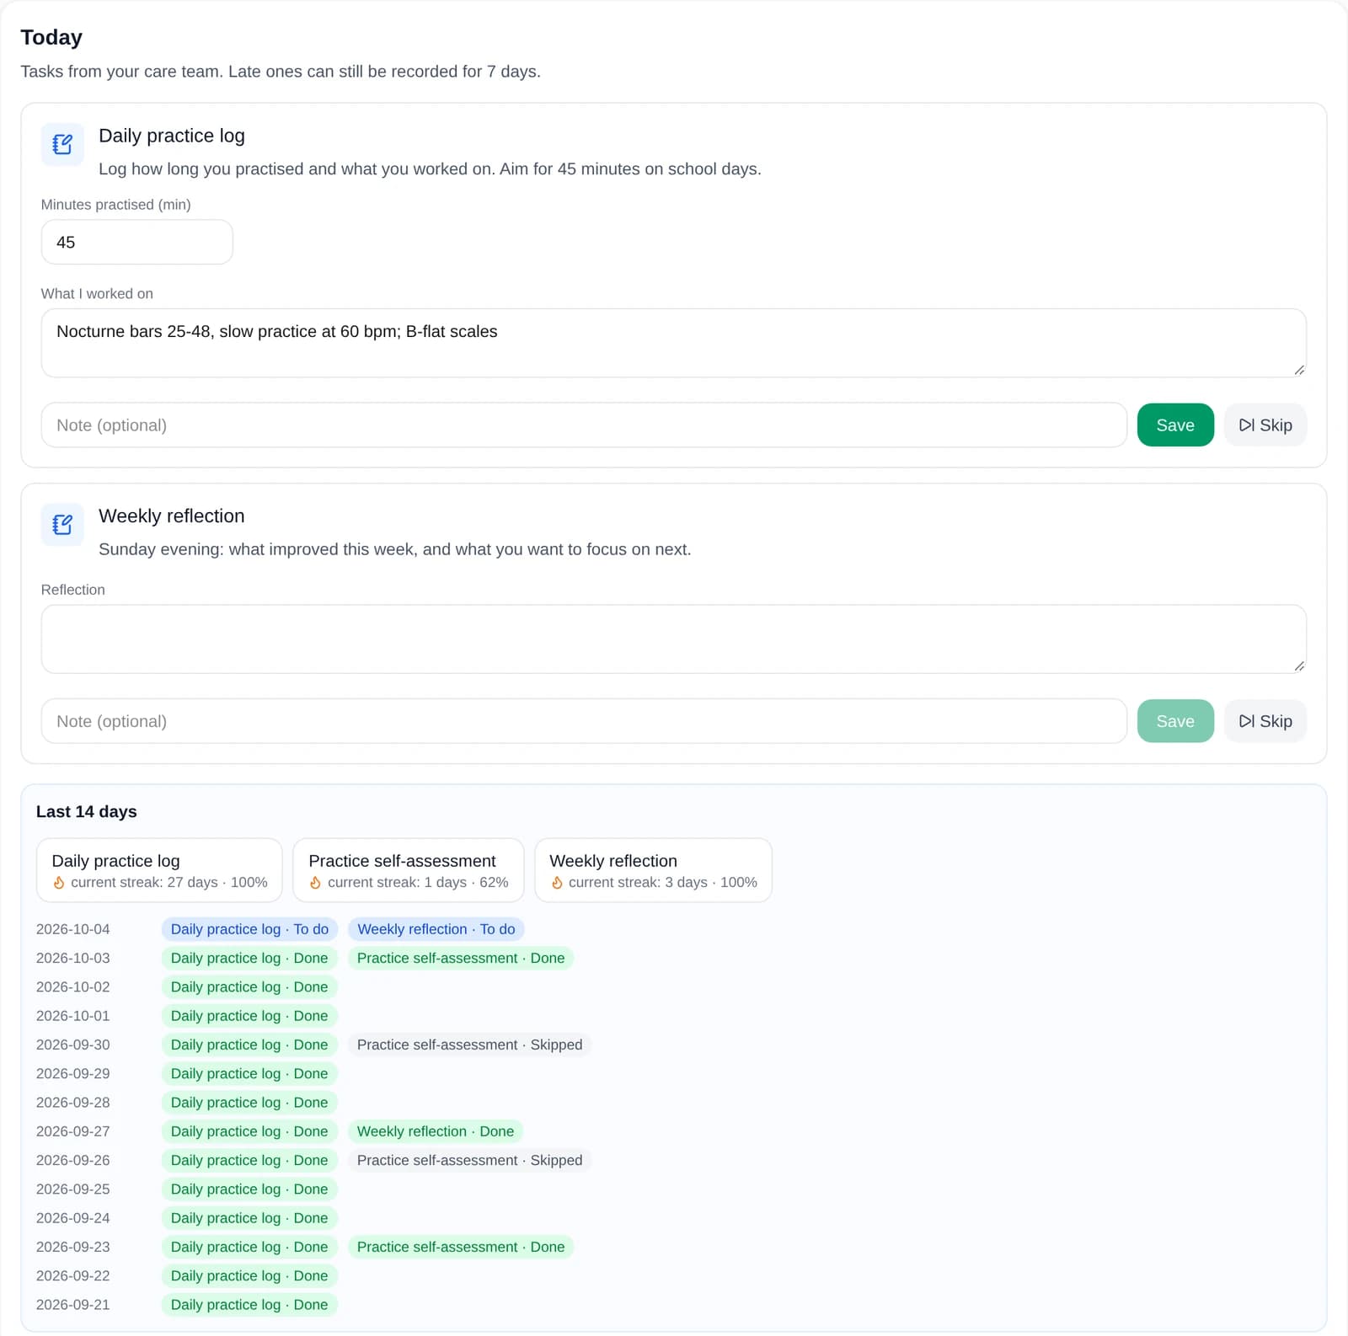
Task: Click 'Daily practice log · Done' on 2026-09-21
Action: pyautogui.click(x=249, y=1305)
